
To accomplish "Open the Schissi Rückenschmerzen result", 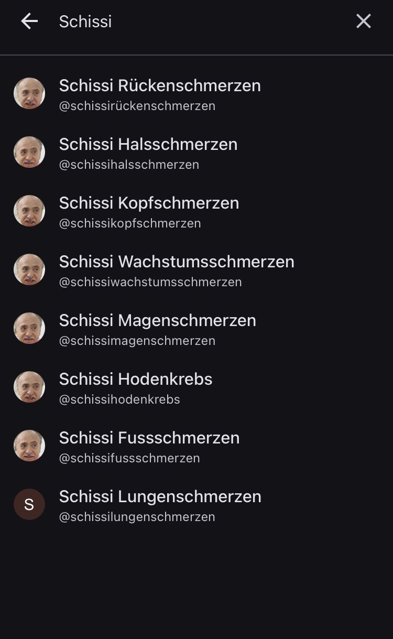I will (x=196, y=93).
